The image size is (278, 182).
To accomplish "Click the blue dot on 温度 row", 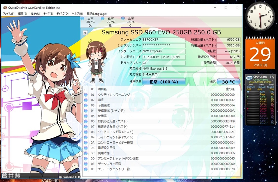I will (86, 100).
